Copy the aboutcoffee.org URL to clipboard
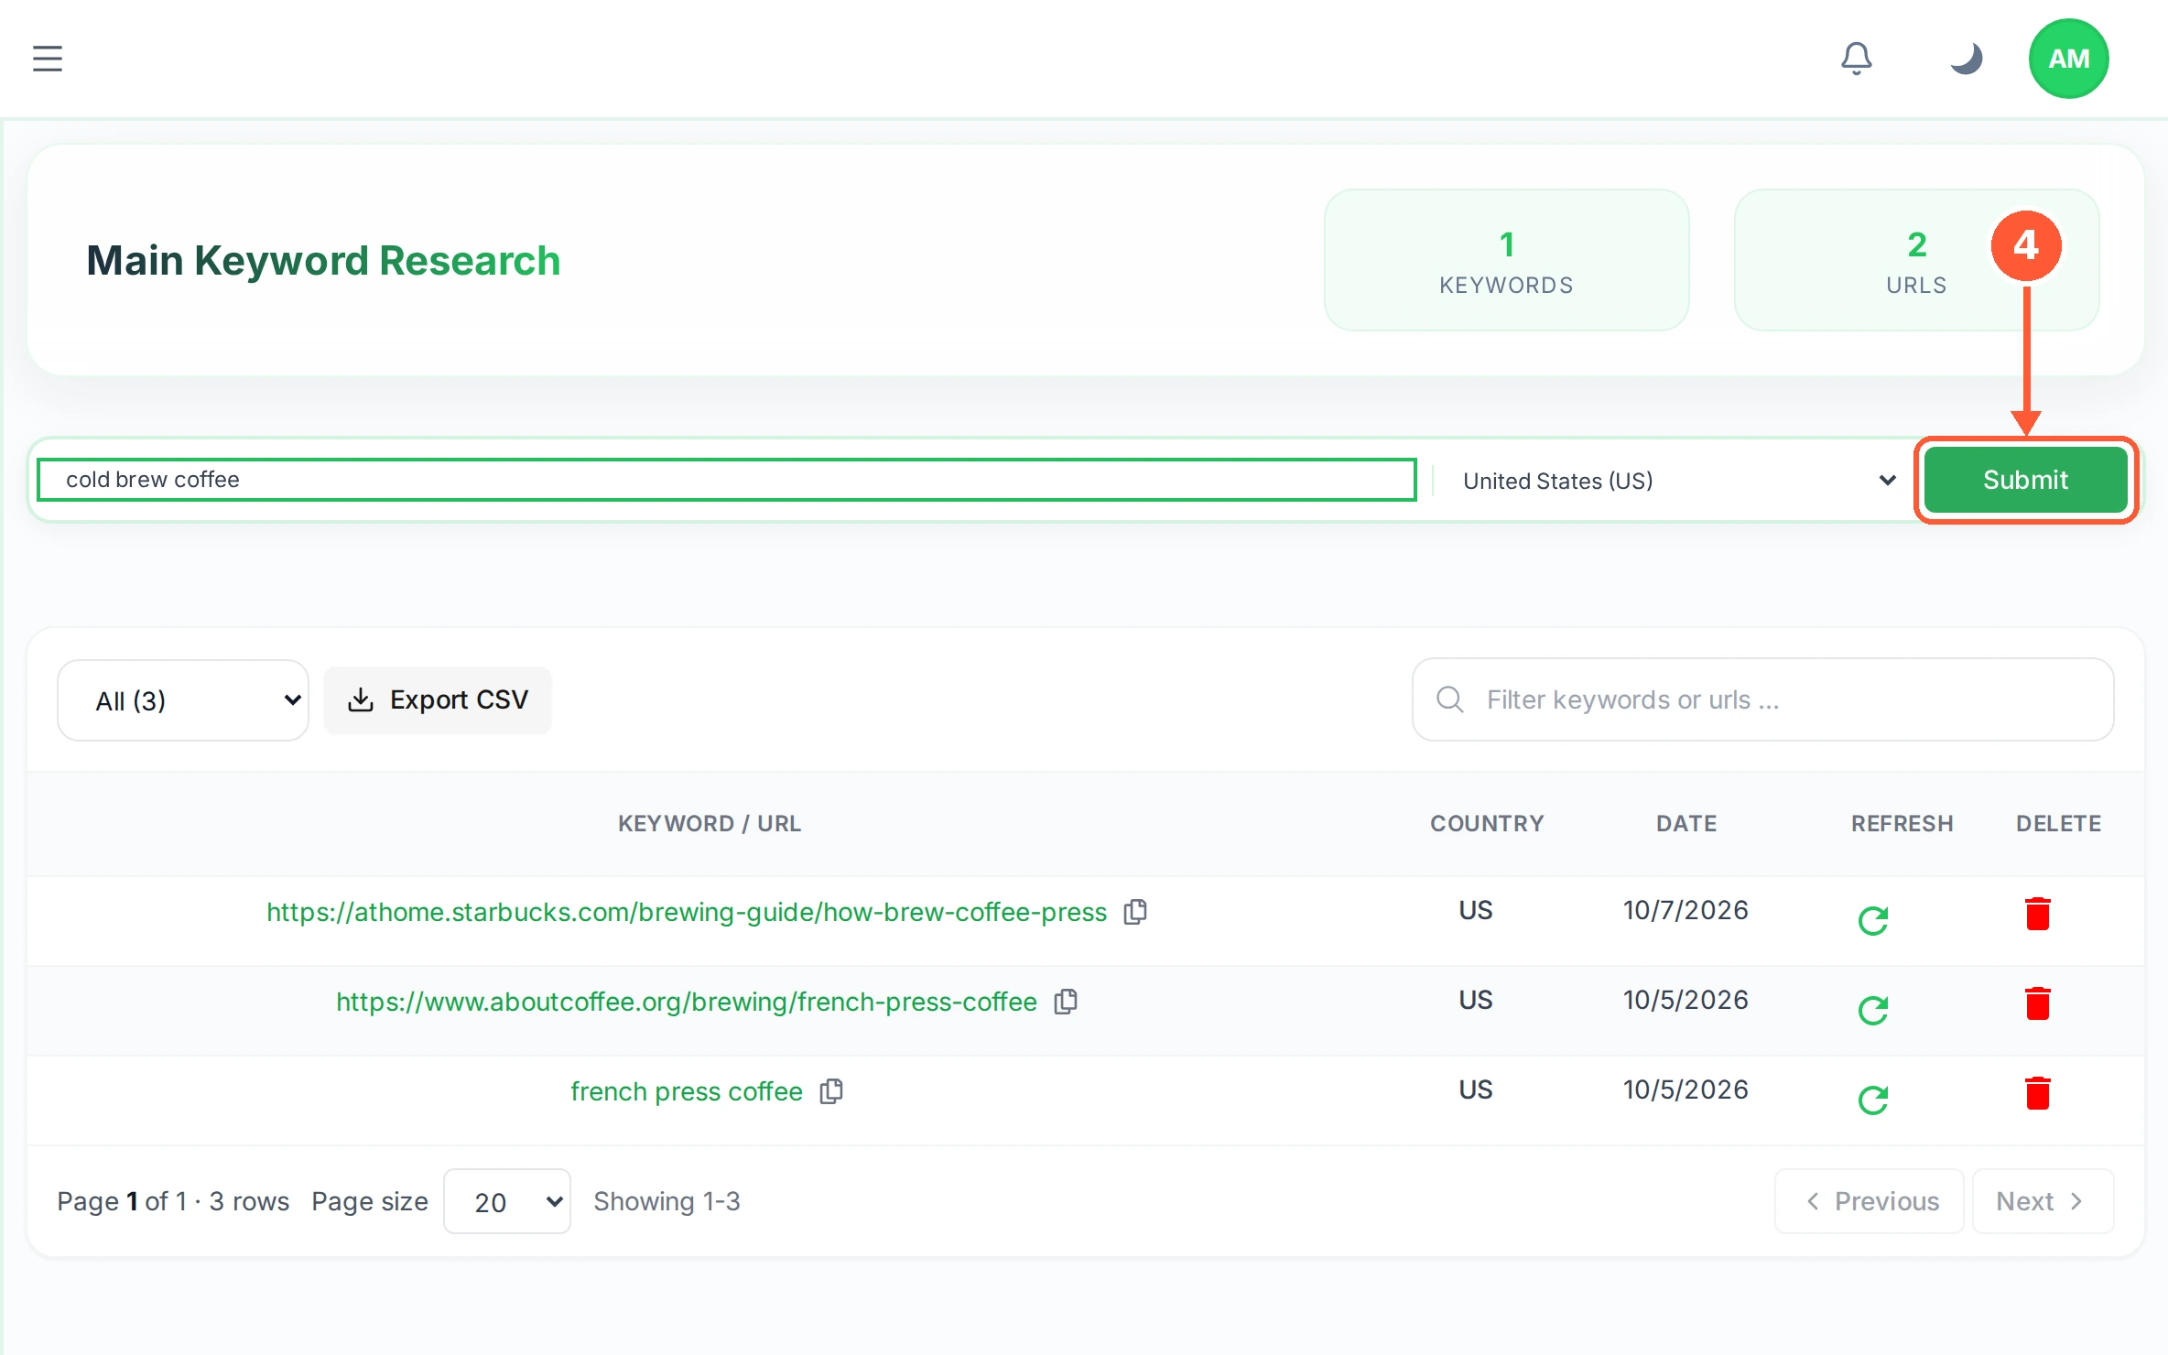This screenshot has width=2168, height=1355. (x=1066, y=1002)
